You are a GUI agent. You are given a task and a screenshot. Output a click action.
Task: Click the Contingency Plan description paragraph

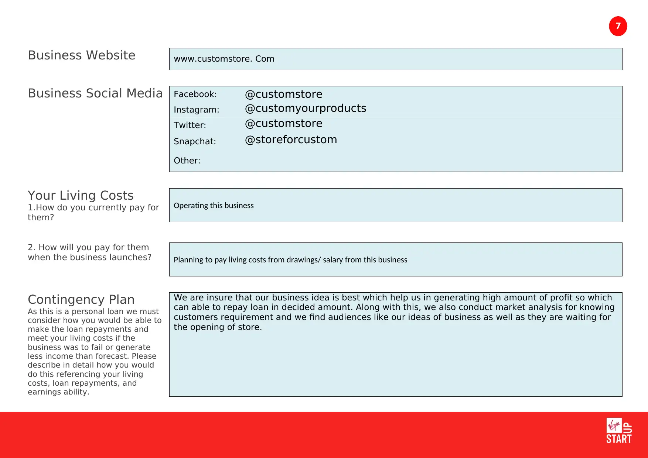pos(95,352)
